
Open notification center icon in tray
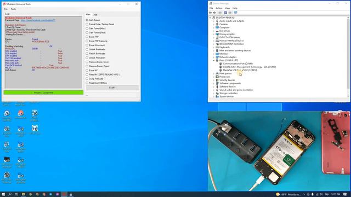(345, 194)
